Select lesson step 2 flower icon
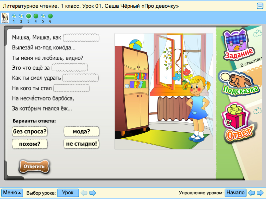The image size is (266, 199). point(21,15)
